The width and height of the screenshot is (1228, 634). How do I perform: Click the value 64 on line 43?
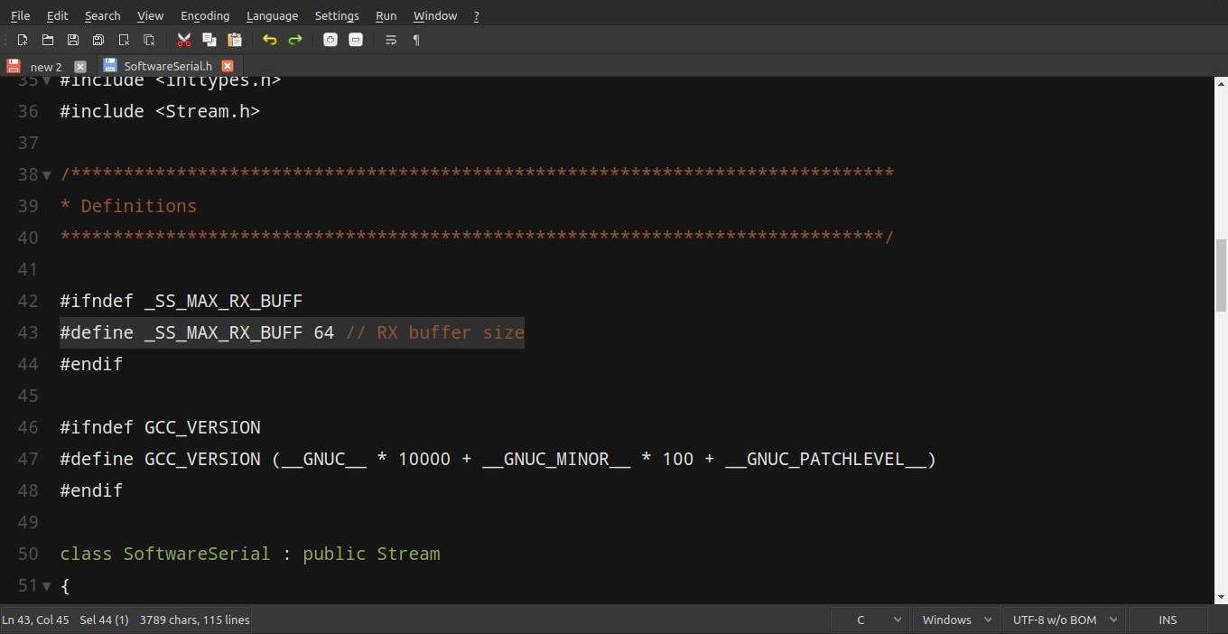tap(324, 332)
